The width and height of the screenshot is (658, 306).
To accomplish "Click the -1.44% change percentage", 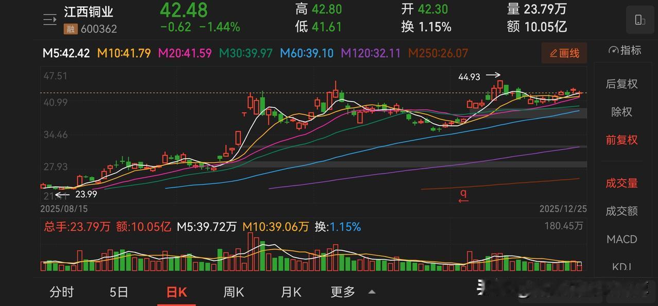I will click(219, 27).
